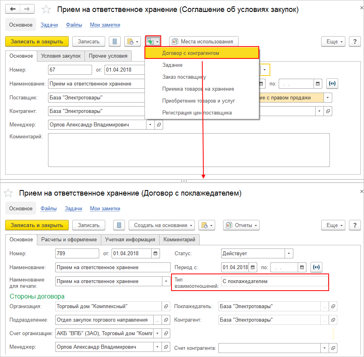
Task: Open the Создать на основании dropdown
Action: (162, 225)
